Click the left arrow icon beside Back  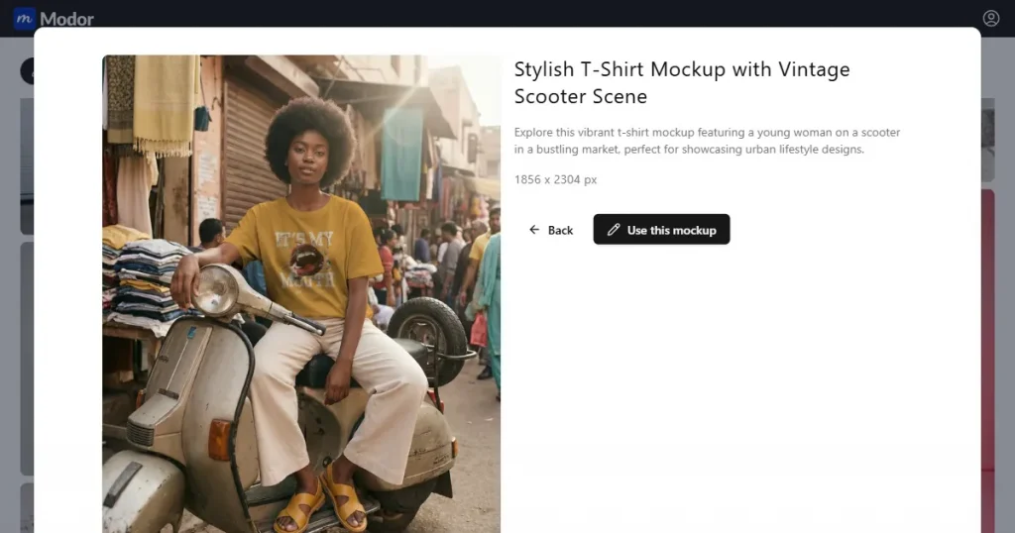(534, 230)
